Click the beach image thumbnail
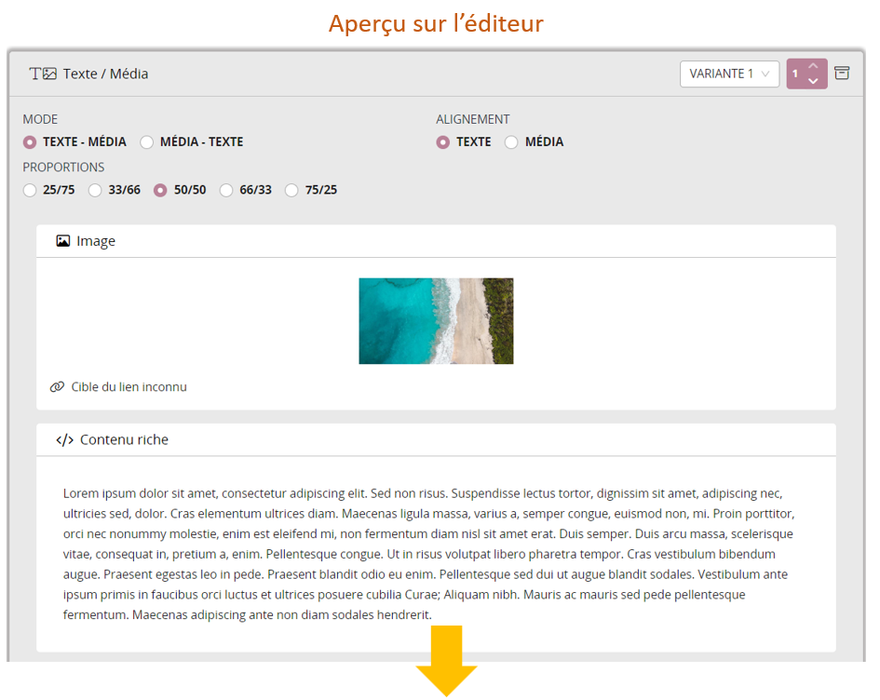This screenshot has width=880, height=700. (x=436, y=321)
